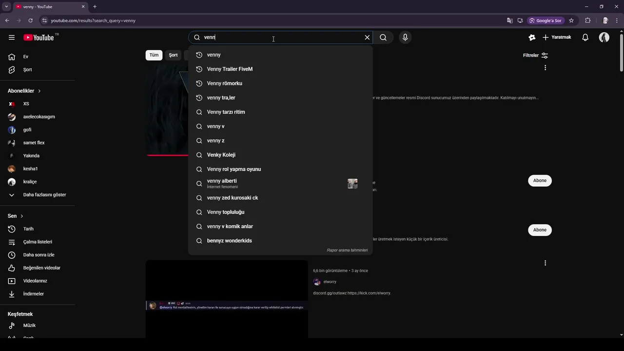Open the YouTube hamburger guide menu
The width and height of the screenshot is (624, 351).
tap(12, 38)
